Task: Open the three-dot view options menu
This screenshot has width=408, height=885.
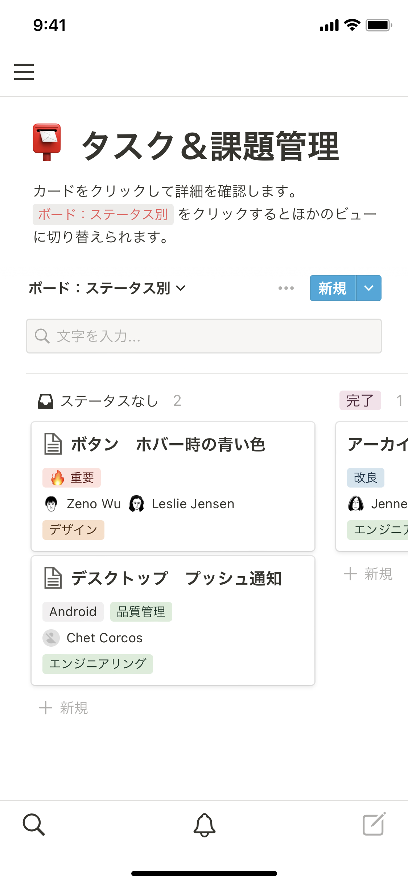Action: click(286, 288)
